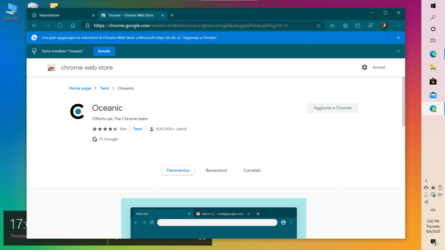Screen dimensions: 445x250
Task: Go to the browser home page icon
Action: click(73, 26)
